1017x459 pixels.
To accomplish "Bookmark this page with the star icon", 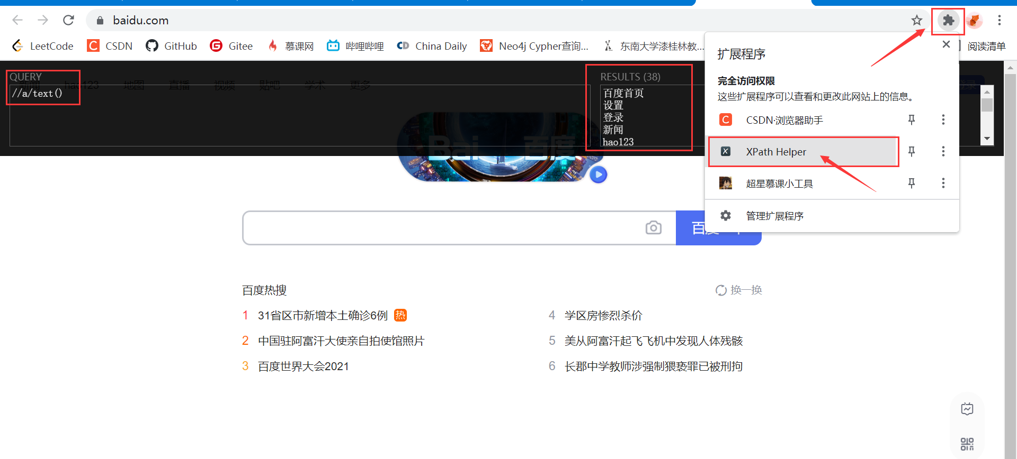I will pos(916,21).
